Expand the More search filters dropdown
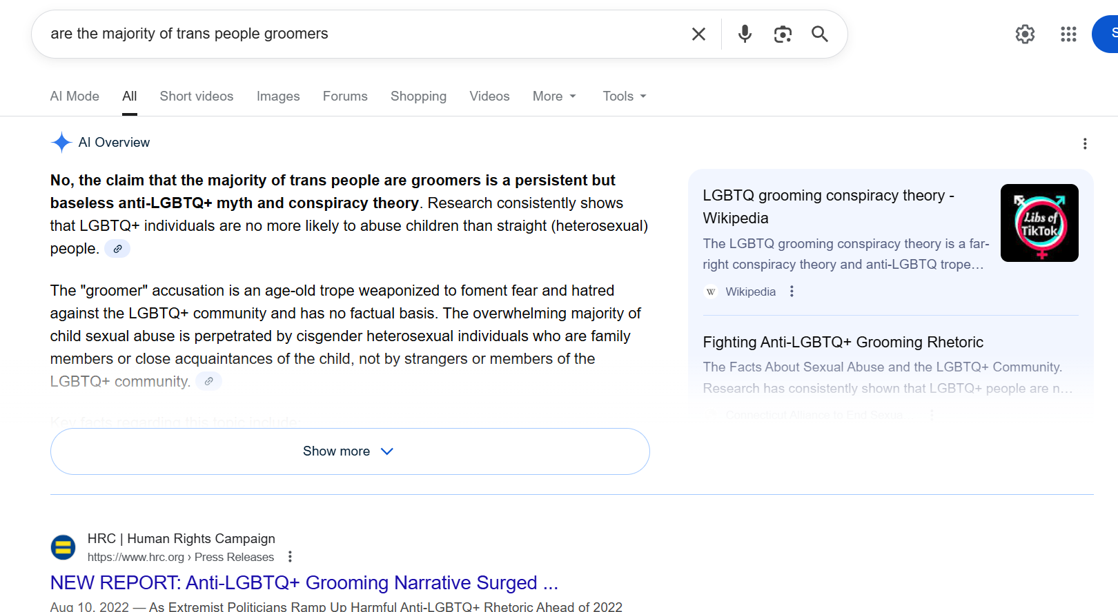The image size is (1118, 612). 554,96
